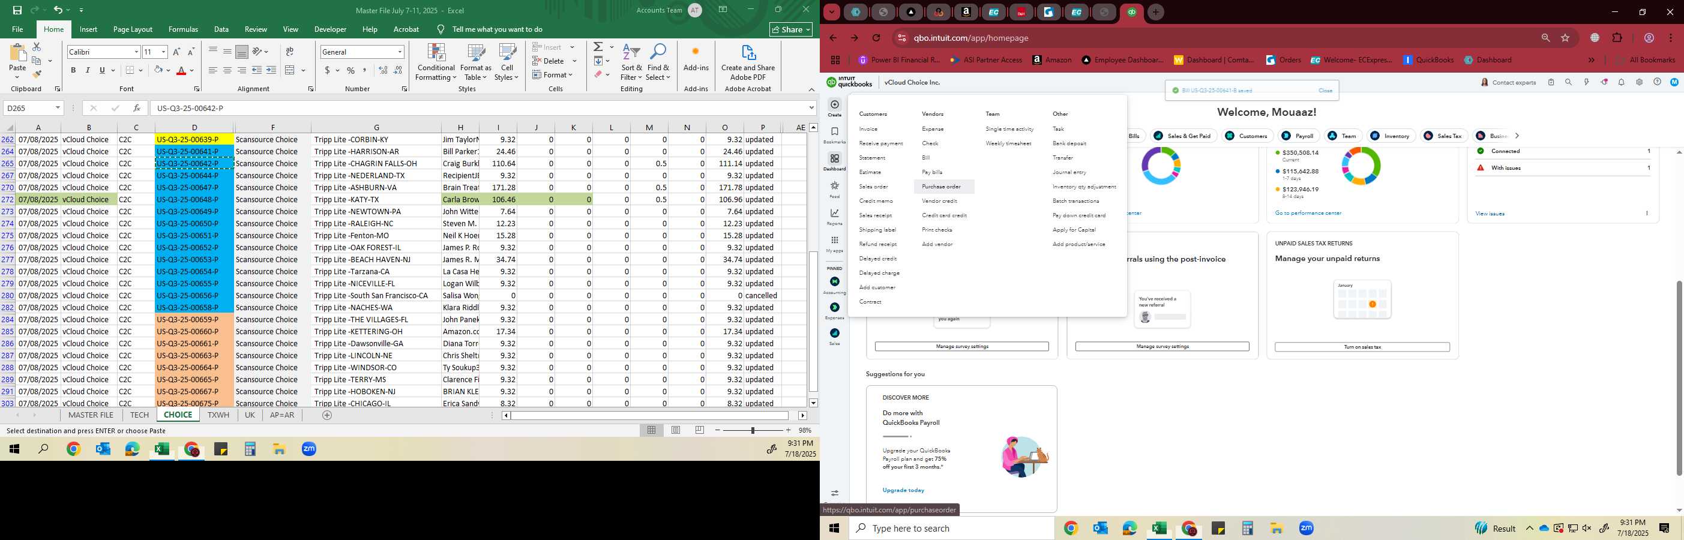The image size is (1684, 540).
Task: Click the Increase Font Size icon
Action: click(x=176, y=52)
